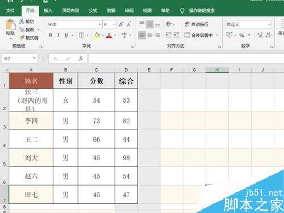Toggle wrap text (自动换行)
The image size is (284, 213).
pyautogui.click(x=197, y=24)
